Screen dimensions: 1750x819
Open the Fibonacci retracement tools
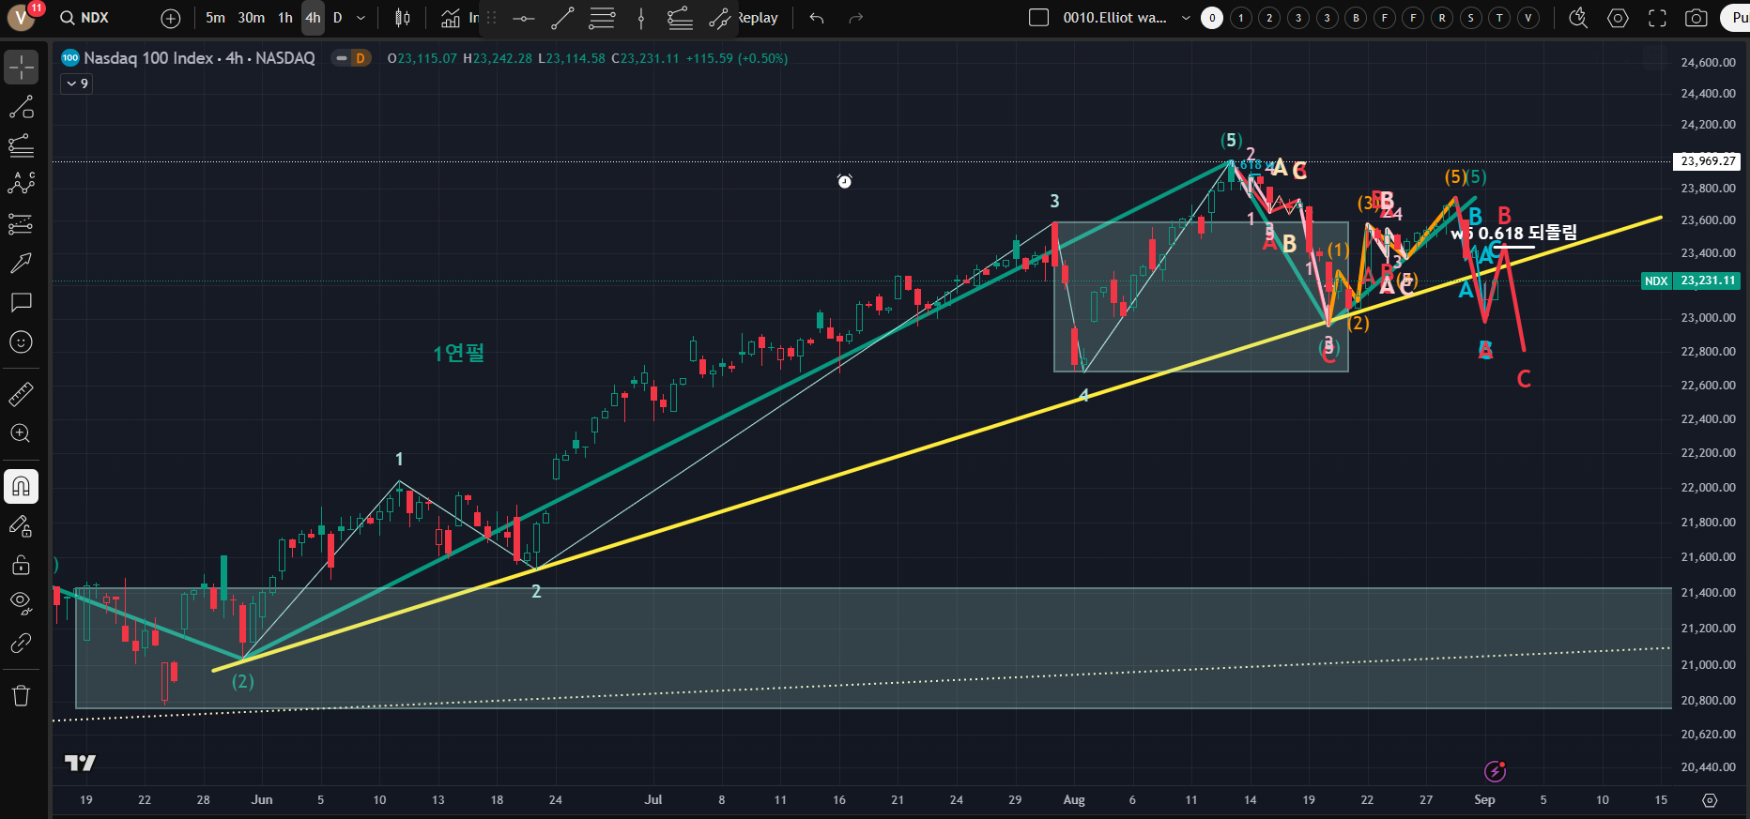click(21, 145)
